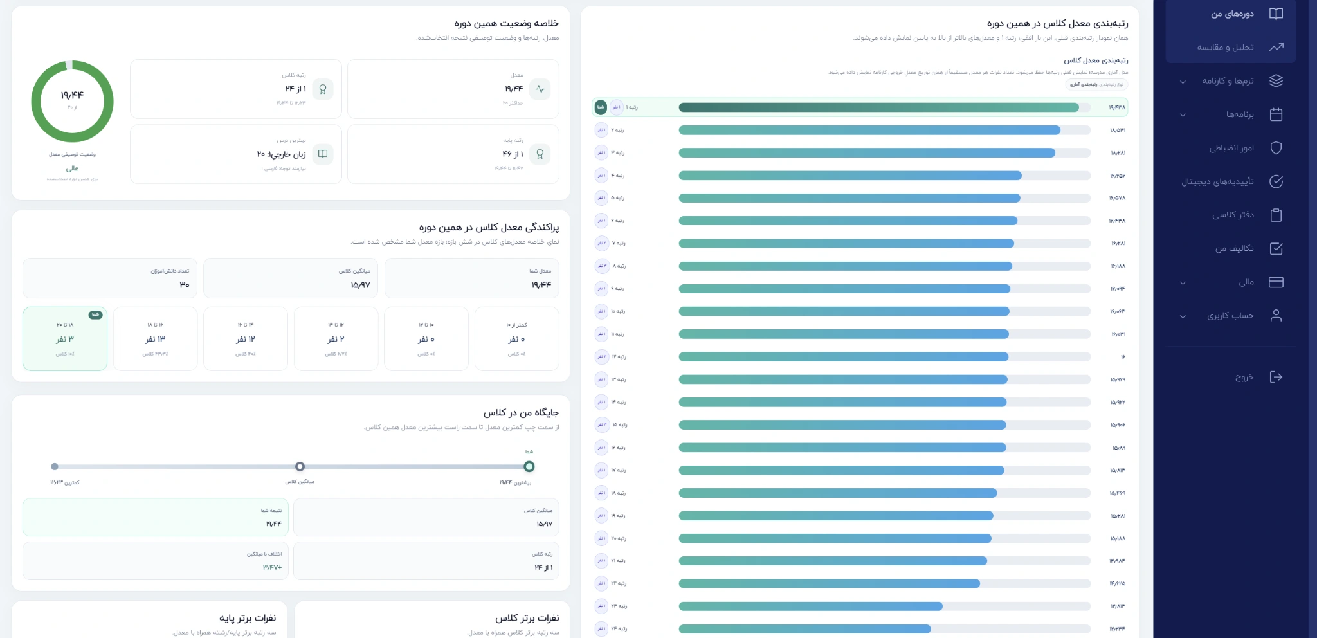Click the award icon in رتبه کلاس card

click(323, 89)
